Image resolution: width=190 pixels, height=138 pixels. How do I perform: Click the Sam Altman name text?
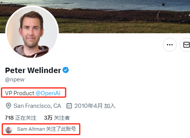[31, 129]
